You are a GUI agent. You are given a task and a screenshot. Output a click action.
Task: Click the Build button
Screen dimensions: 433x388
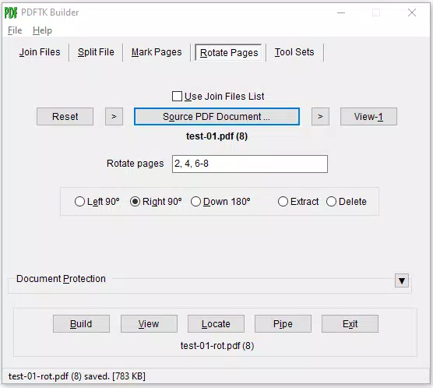pos(81,324)
